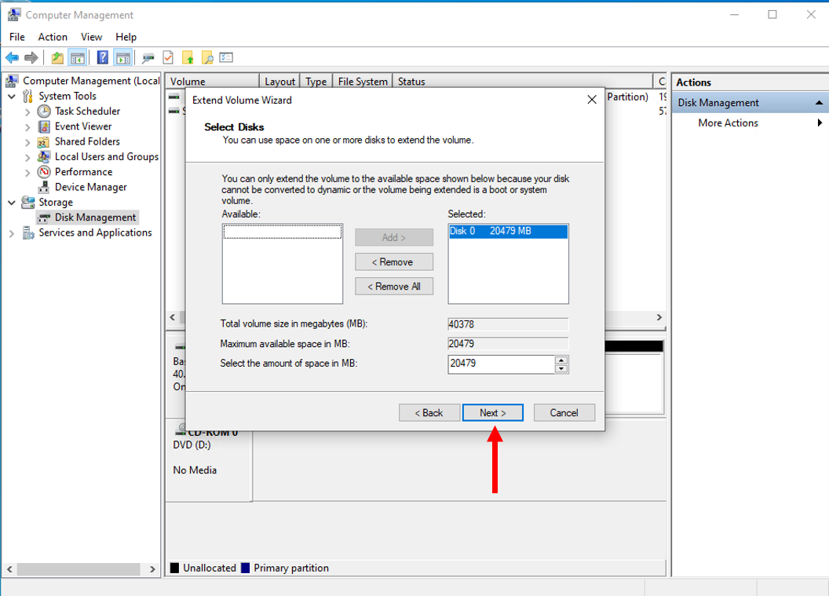Screen dimensions: 829x596
Task: Click the blue Back arrow in toolbar
Action: tap(12, 57)
